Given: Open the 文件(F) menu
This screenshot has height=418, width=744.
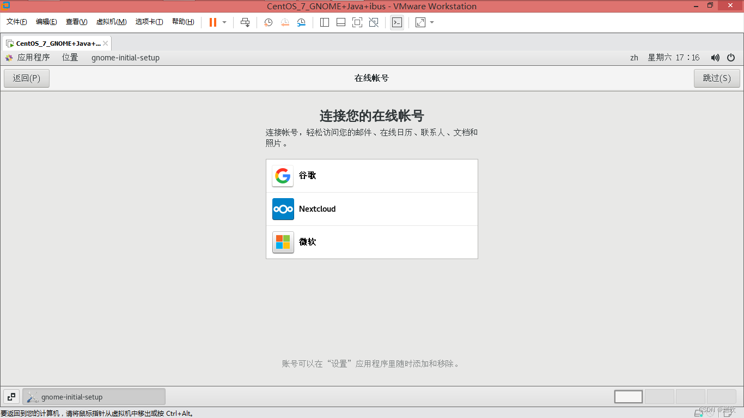Looking at the screenshot, I should pyautogui.click(x=17, y=22).
